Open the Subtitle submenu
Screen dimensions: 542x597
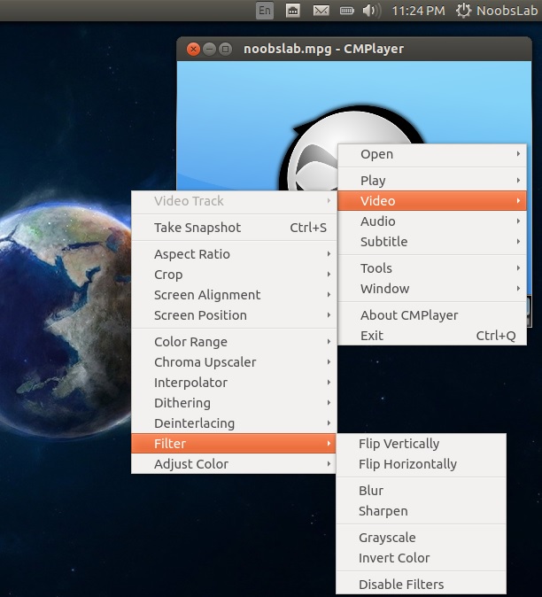coord(432,242)
